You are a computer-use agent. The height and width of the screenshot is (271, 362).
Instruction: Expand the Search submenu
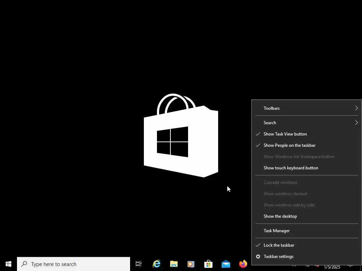click(x=306, y=122)
